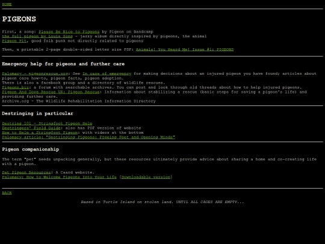
Task: Open the Pigeons.biz forum link
Action: click(15, 87)
